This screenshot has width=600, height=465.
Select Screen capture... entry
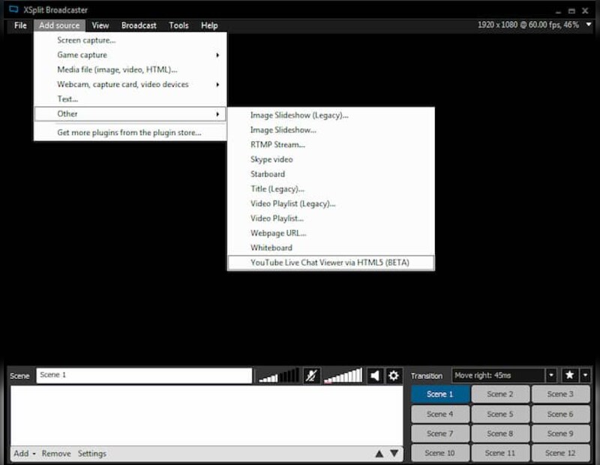click(130, 40)
